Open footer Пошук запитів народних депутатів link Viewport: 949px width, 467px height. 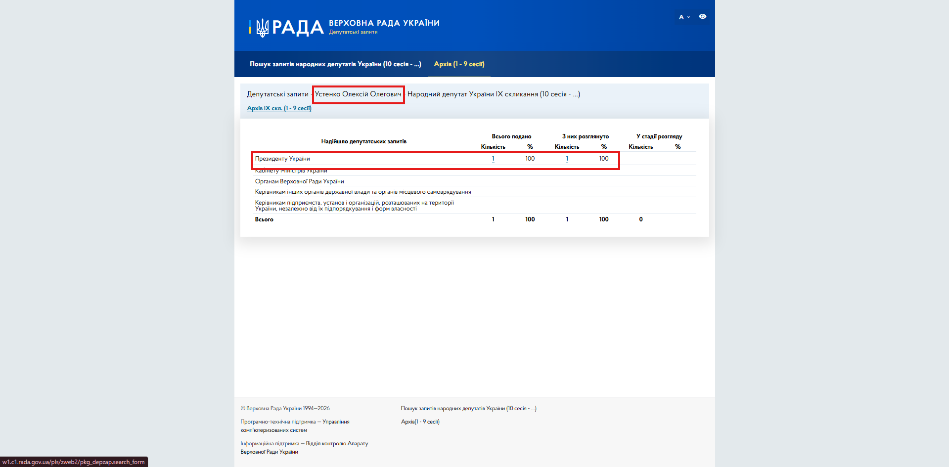click(x=468, y=408)
